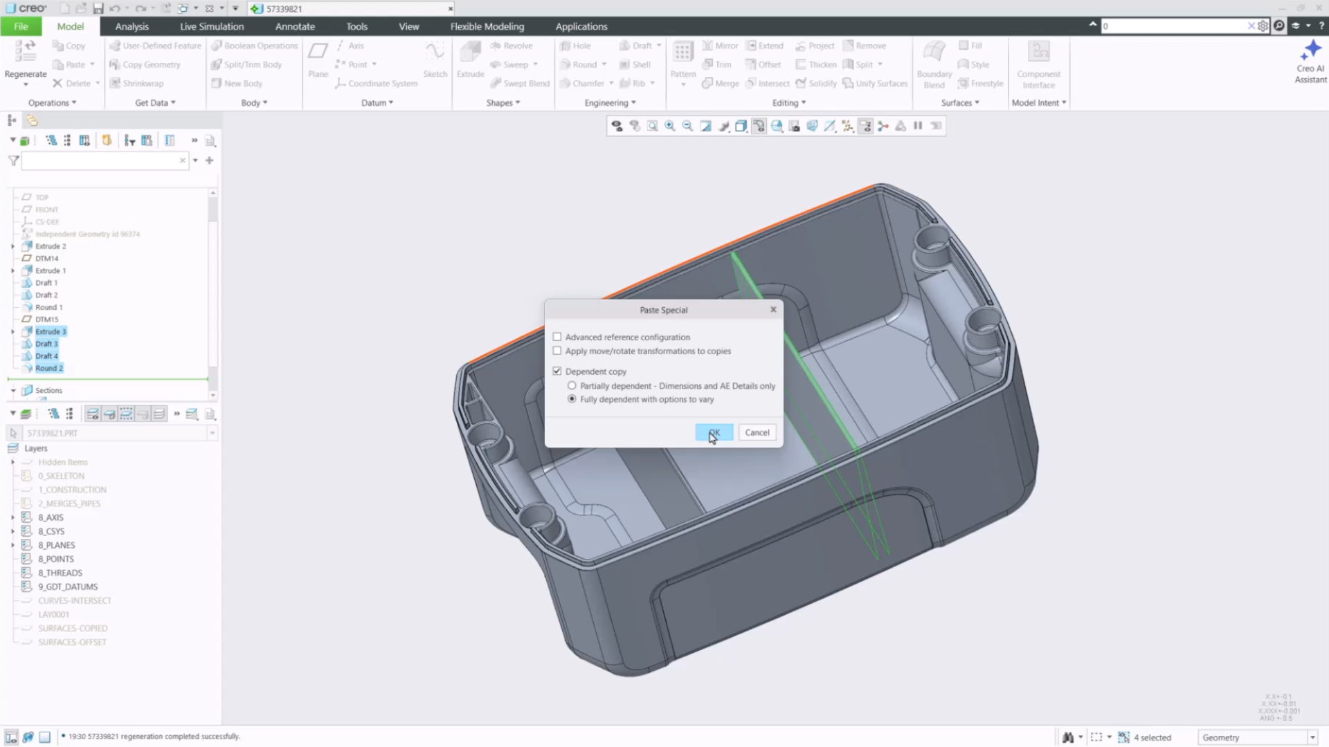Click the model tree filter input field
The width and height of the screenshot is (1329, 747).
(101, 160)
